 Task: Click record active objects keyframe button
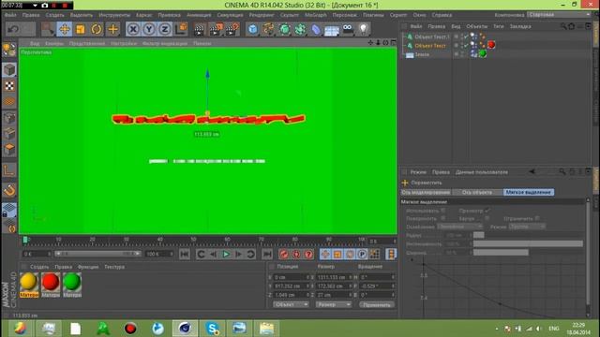[x=283, y=254]
